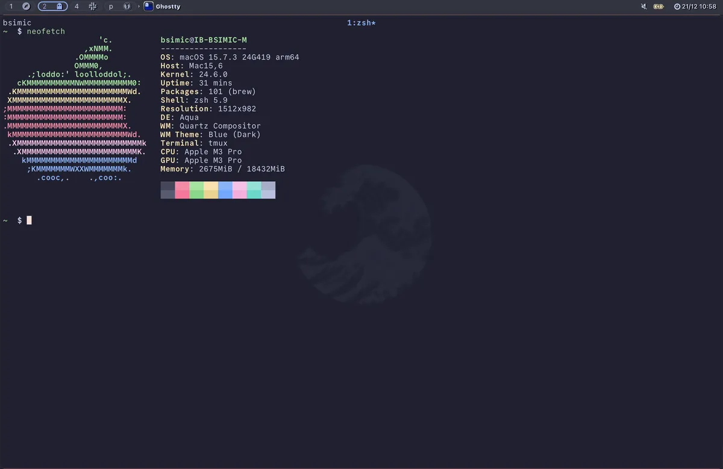Click the yellow swatch in neofetch palette
This screenshot has width=723, height=469.
(x=211, y=190)
